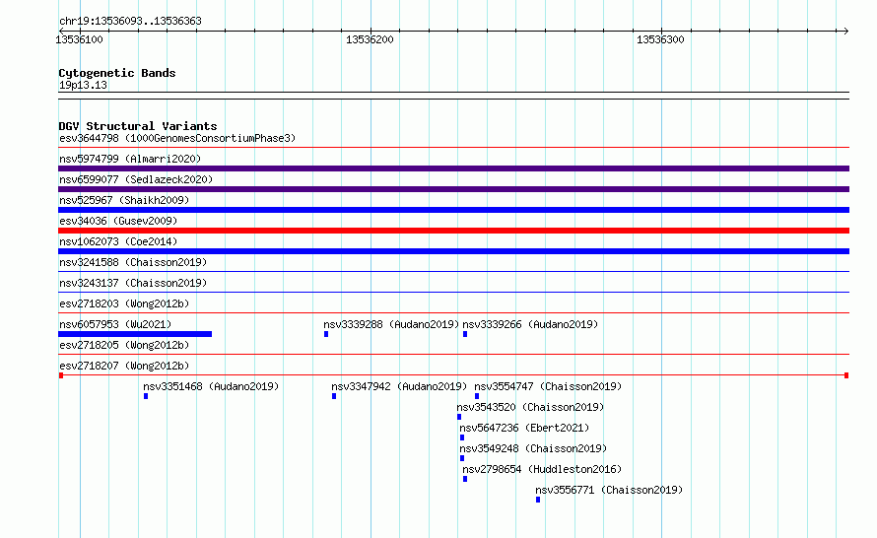877x538 pixels.
Task: Click the Cytogenetic Bands track heading
Action: click(117, 73)
